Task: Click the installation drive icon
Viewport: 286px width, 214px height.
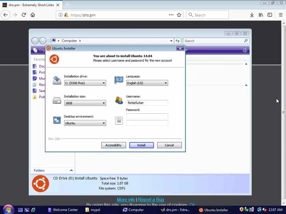Action: pyautogui.click(x=57, y=81)
